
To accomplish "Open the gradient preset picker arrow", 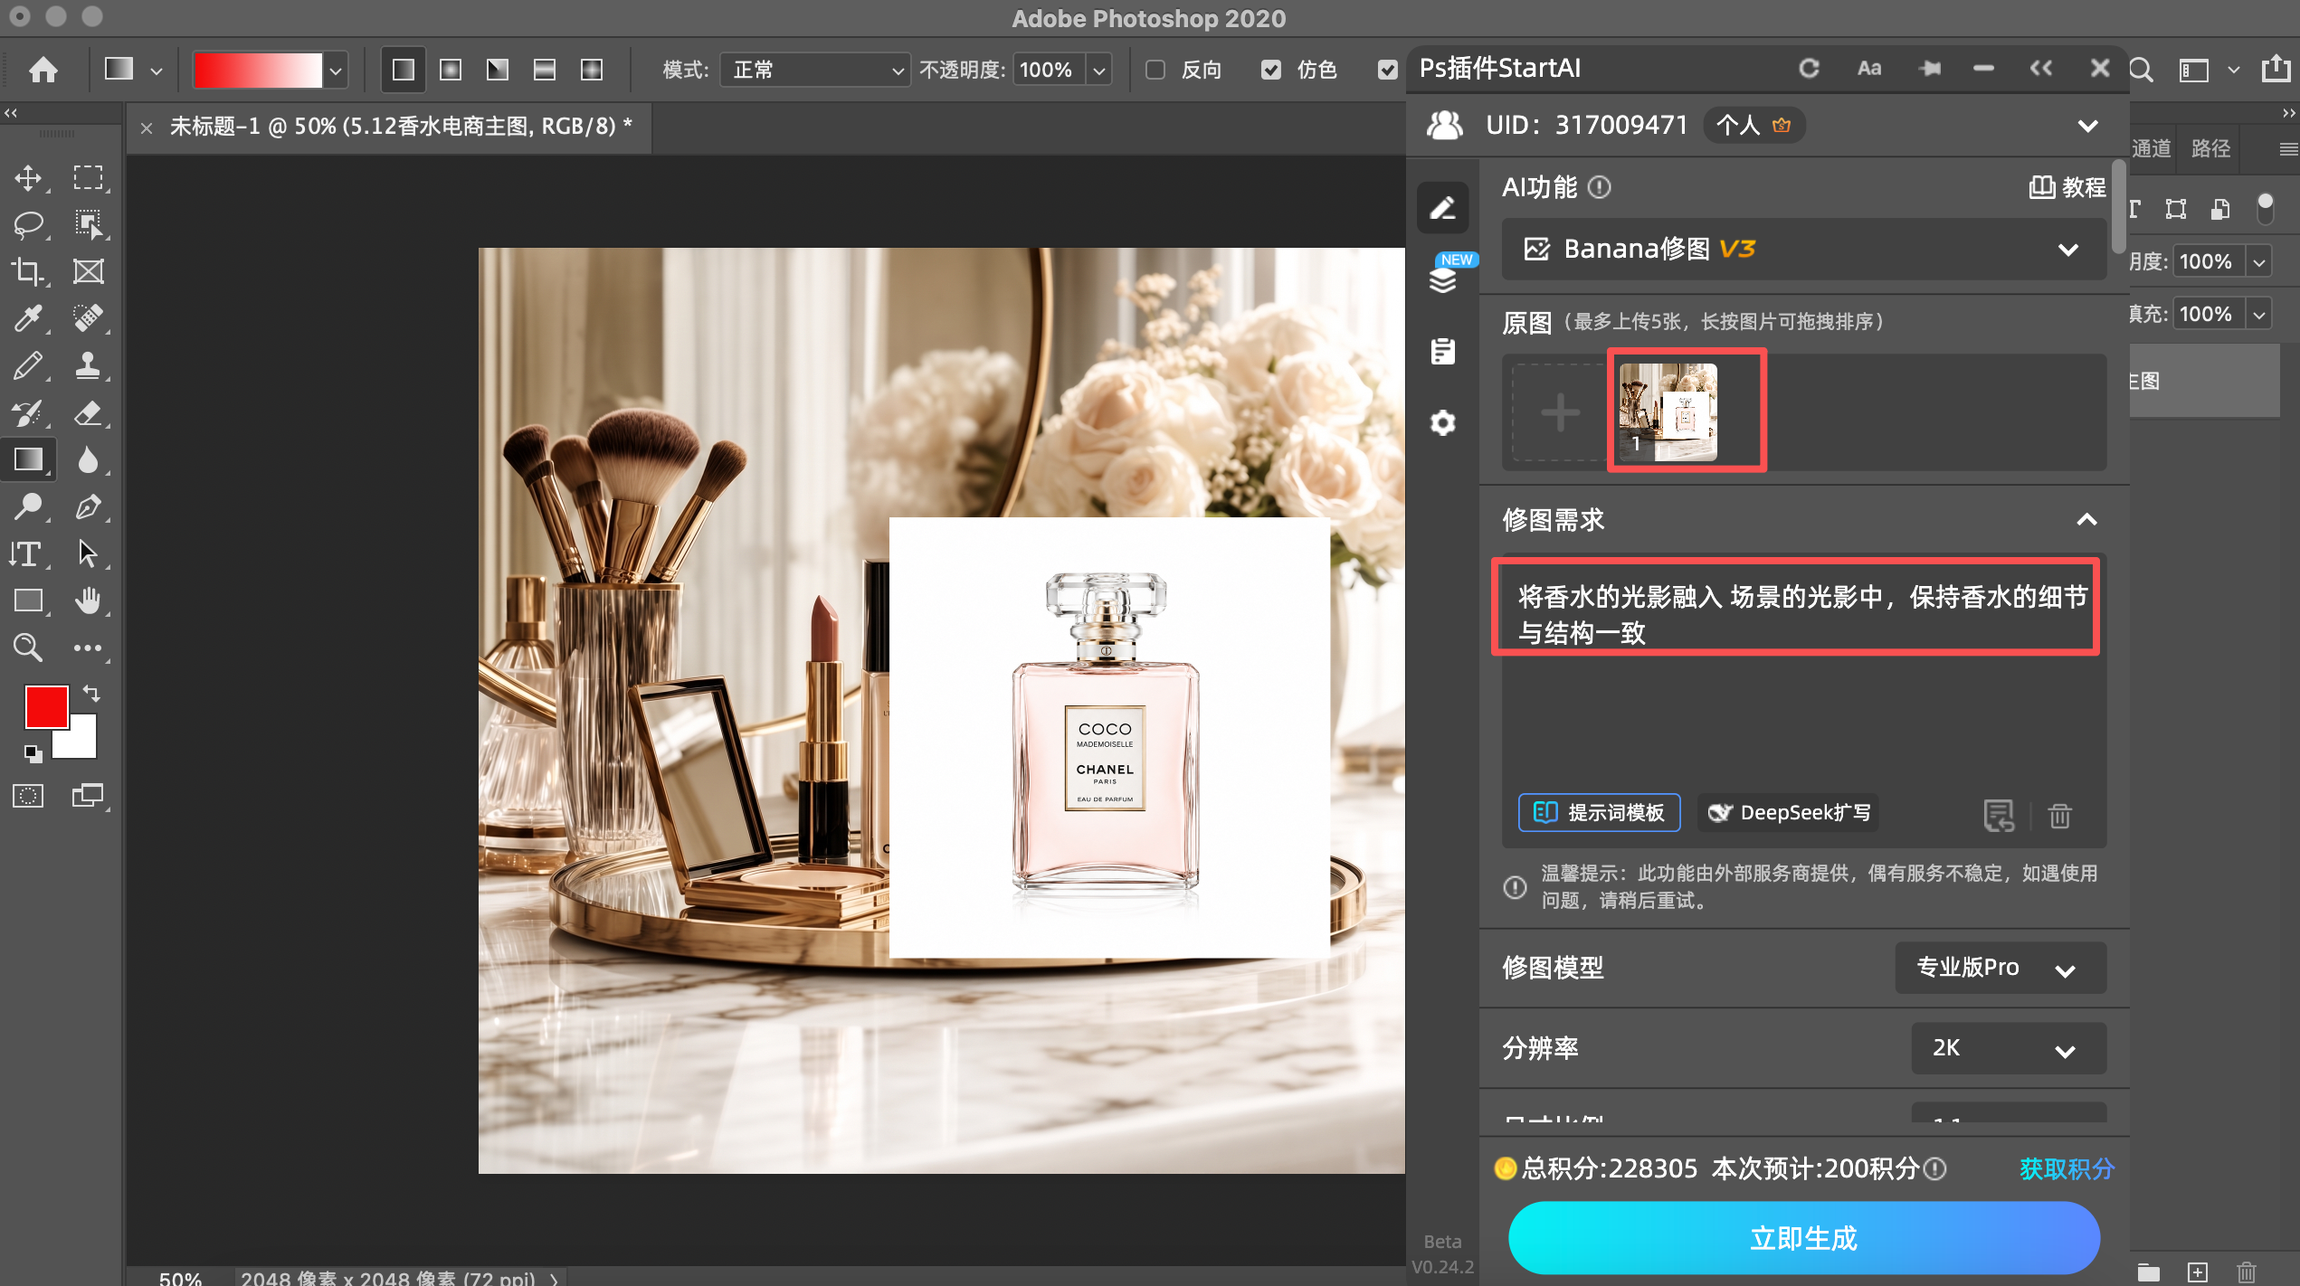I will (336, 70).
